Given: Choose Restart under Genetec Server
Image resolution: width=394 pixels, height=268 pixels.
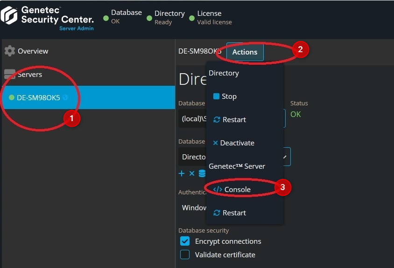Looking at the screenshot, I should (229, 213).
